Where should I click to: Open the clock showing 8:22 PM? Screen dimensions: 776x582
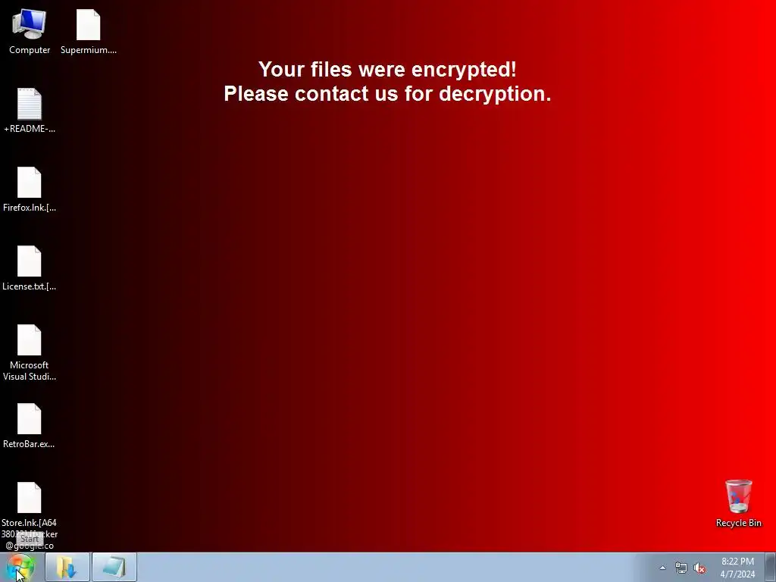point(737,562)
